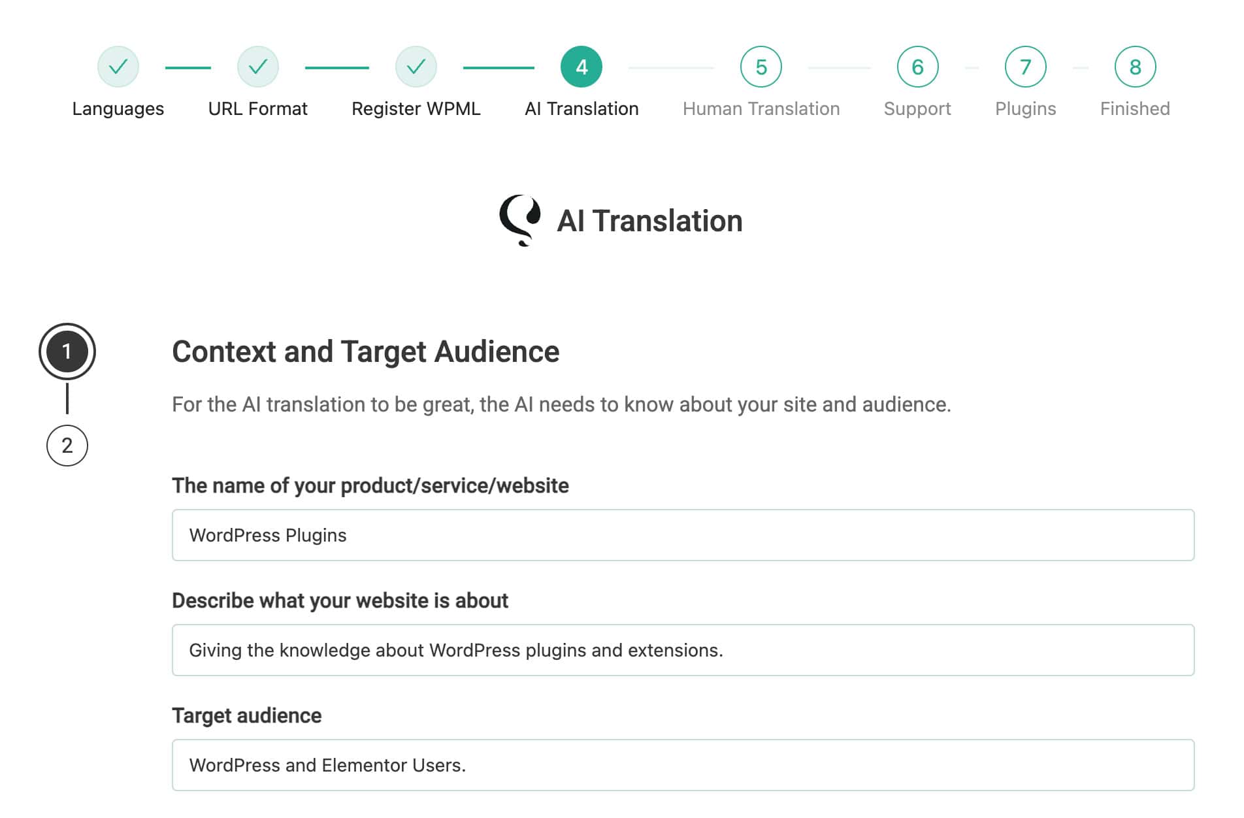
Task: Open the Human Translation step label
Action: 761,108
